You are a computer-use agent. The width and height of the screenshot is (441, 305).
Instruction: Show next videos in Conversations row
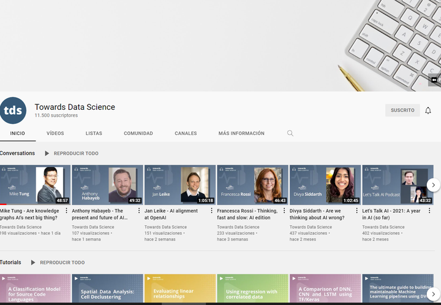click(434, 185)
